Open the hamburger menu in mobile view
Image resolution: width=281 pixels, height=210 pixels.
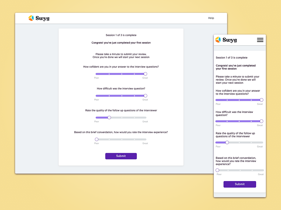[x=260, y=40]
